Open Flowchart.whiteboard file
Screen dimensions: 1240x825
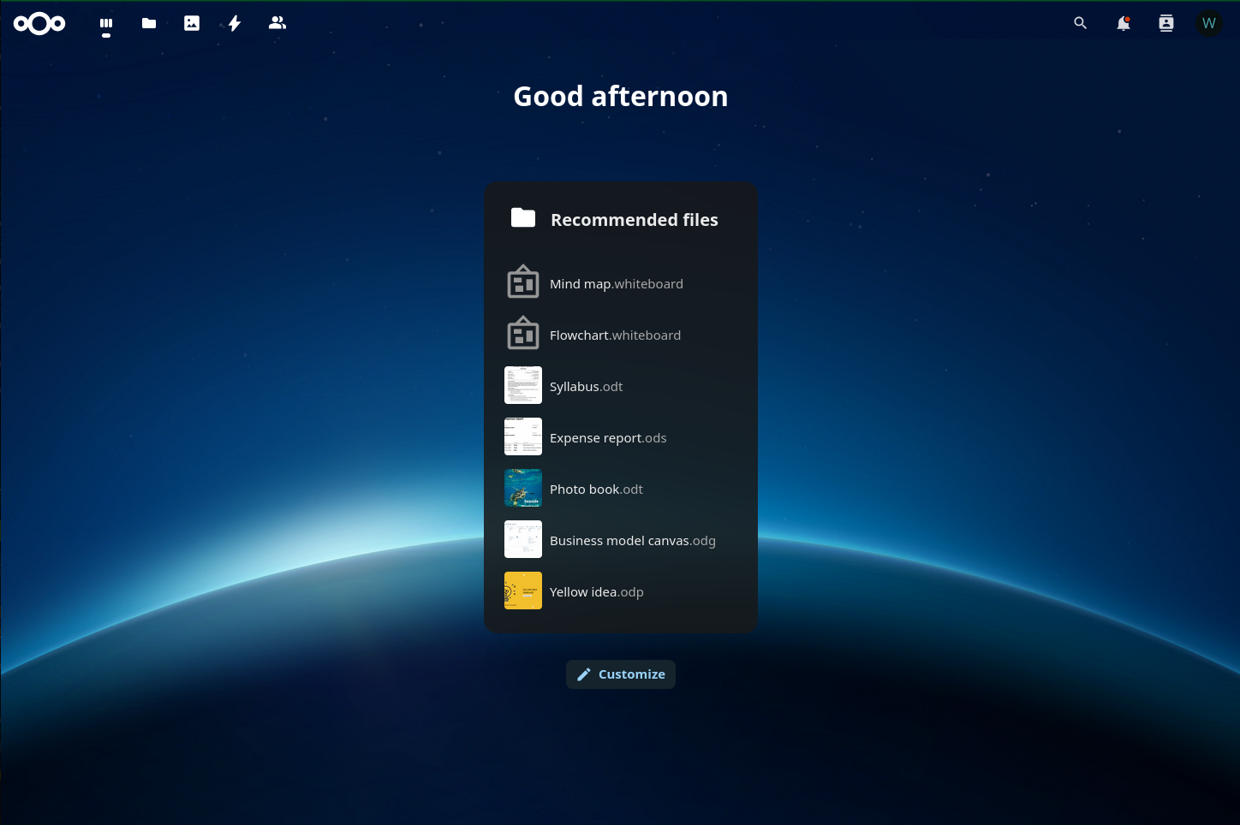[615, 335]
